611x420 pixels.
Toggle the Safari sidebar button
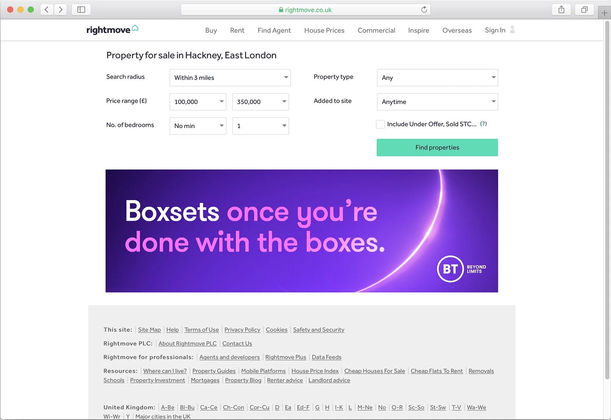pyautogui.click(x=81, y=9)
